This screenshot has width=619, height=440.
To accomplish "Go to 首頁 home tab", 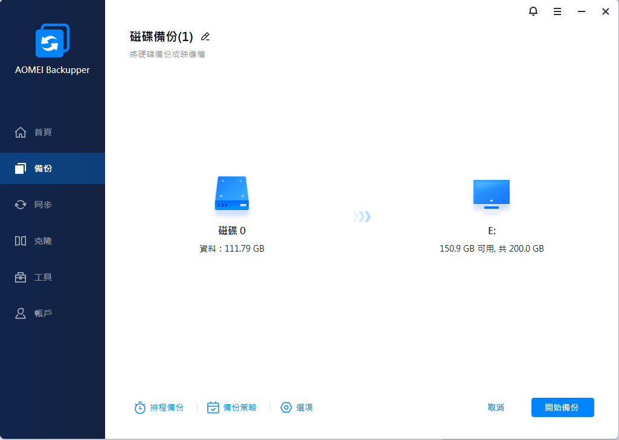I will 53,132.
